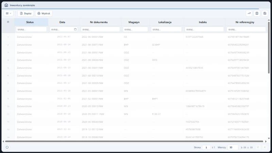The height and width of the screenshot is (153, 272).
Task: Click Magazyn cell CZ
Action: 125,37
